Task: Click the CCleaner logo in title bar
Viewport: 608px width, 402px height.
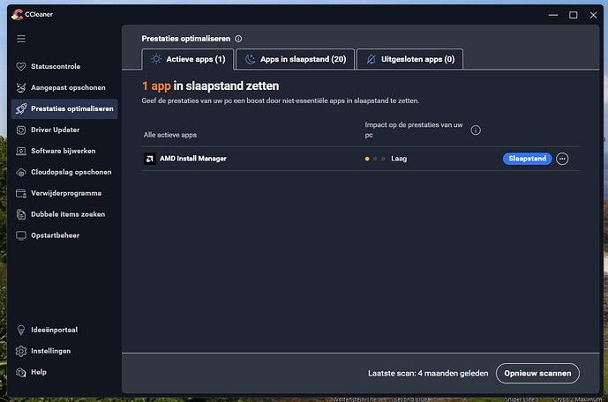Action: (x=17, y=14)
